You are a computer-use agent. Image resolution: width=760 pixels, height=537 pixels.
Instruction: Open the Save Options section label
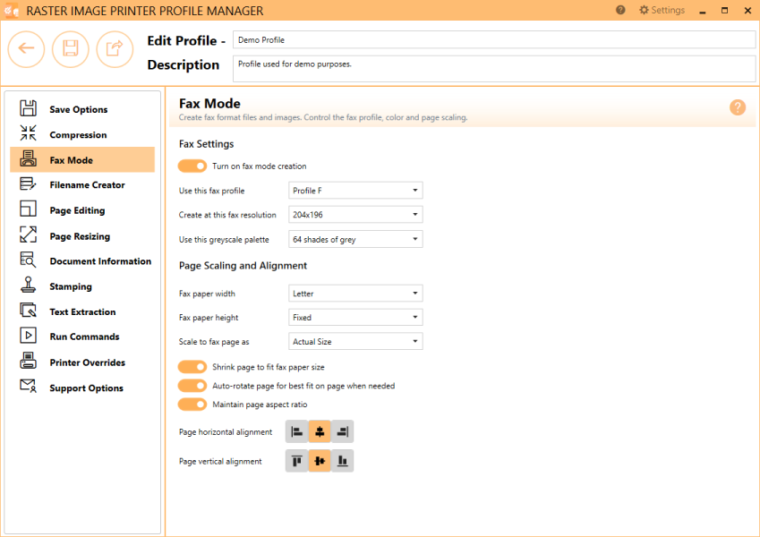[79, 109]
